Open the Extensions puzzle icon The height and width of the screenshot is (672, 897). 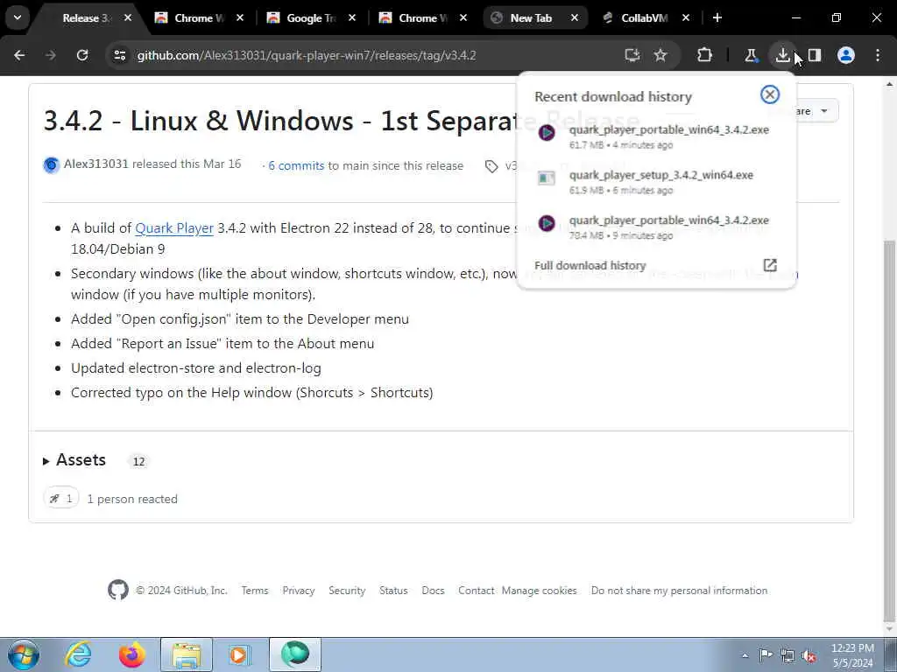tap(705, 55)
